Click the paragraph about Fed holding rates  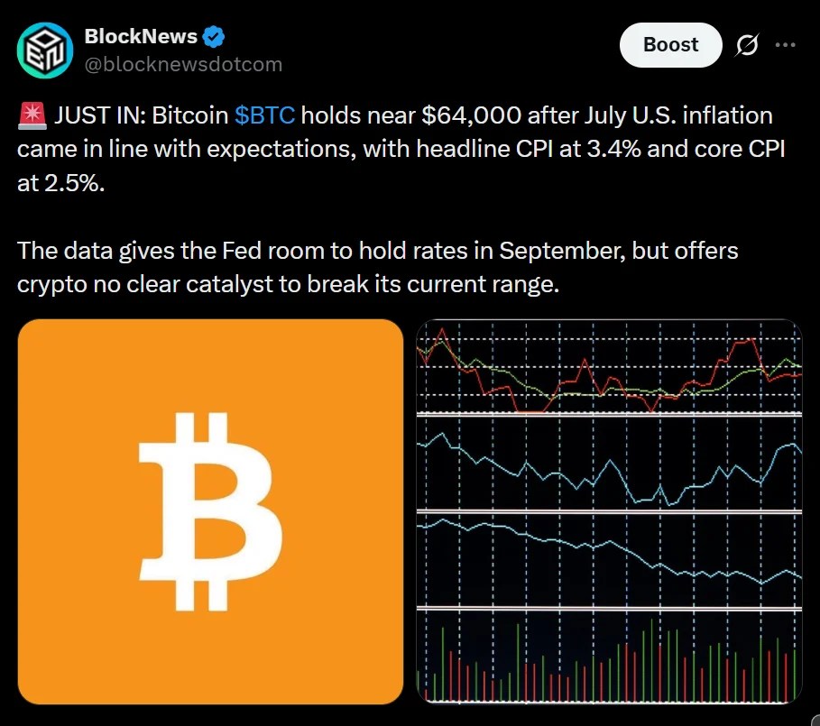pyautogui.click(x=378, y=268)
